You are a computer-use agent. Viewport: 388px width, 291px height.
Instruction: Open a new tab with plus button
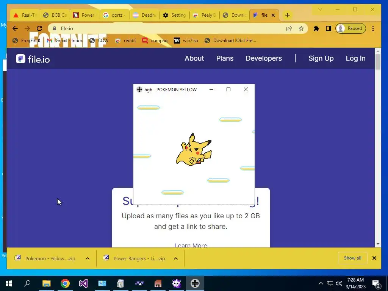pos(287,15)
